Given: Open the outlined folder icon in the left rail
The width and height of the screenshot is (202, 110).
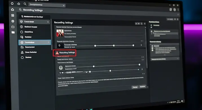Looking at the screenshot, I should 13,27.
